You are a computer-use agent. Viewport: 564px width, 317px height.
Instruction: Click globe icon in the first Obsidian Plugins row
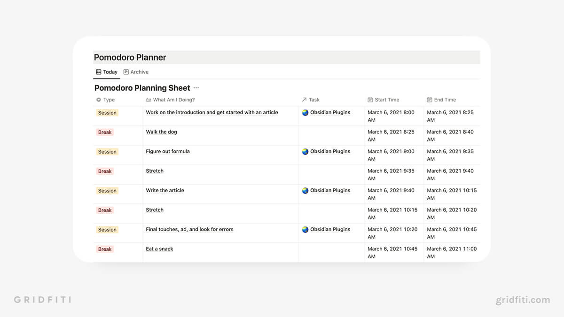[305, 113]
